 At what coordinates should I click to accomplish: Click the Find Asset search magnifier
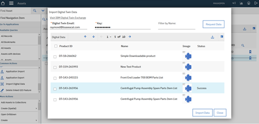click(35, 11)
